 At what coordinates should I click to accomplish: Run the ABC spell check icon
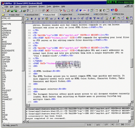[x=28, y=11]
